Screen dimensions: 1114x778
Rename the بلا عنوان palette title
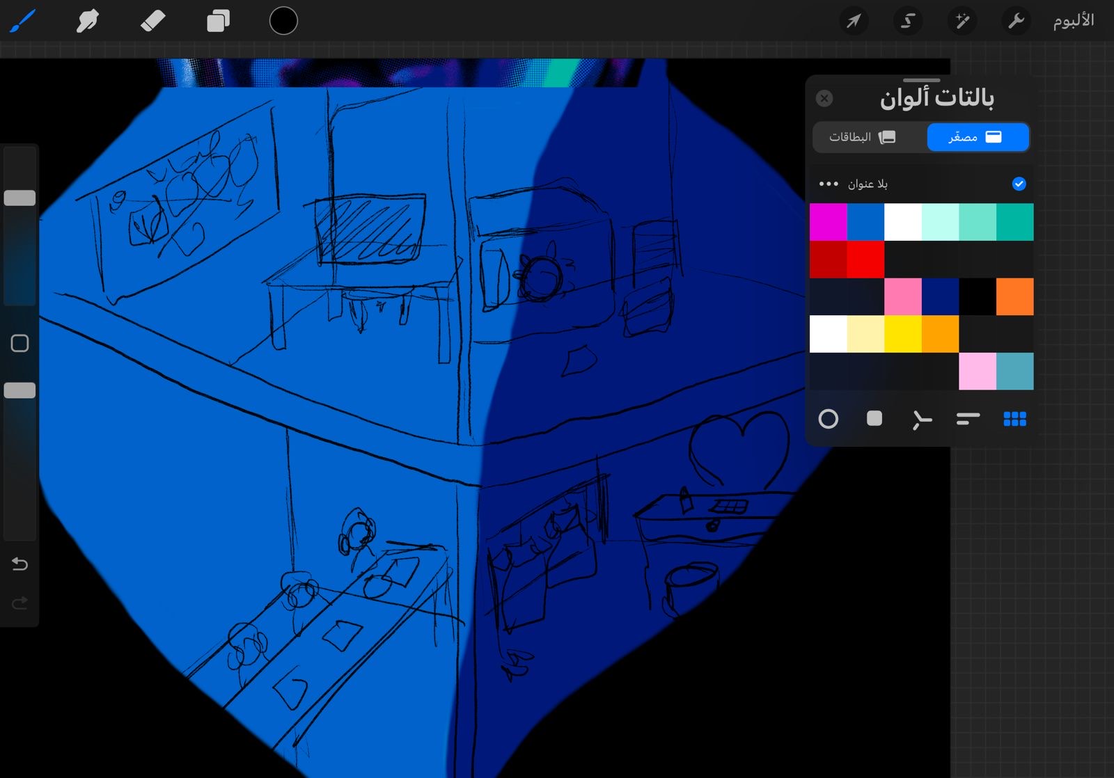868,184
